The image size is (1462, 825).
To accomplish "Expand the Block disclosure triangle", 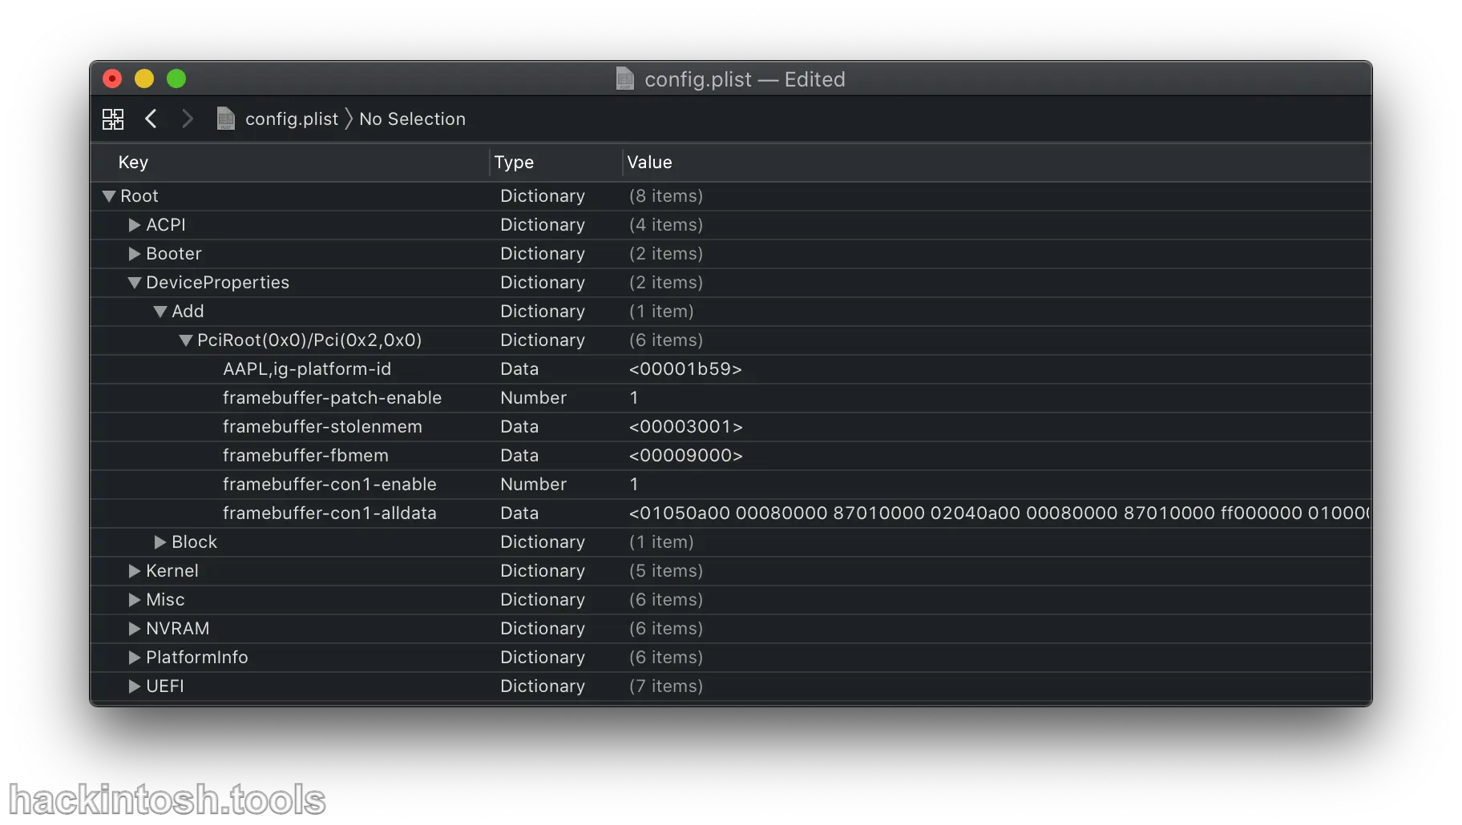I will click(x=160, y=542).
